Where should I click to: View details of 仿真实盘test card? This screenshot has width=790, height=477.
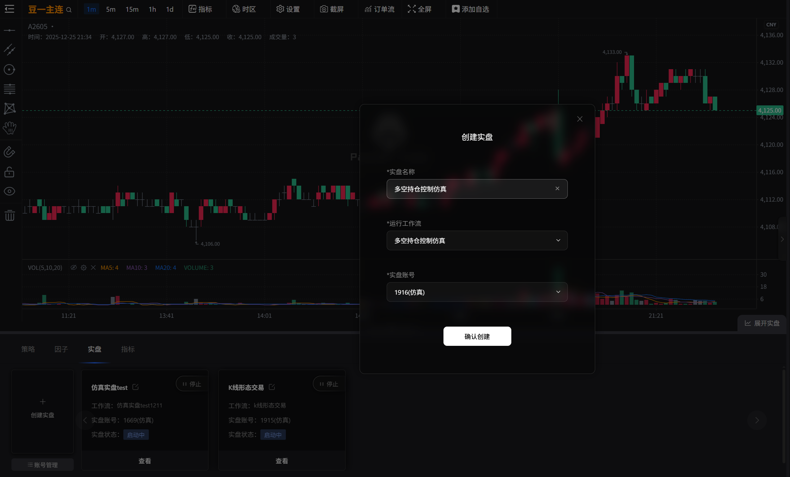click(x=145, y=461)
